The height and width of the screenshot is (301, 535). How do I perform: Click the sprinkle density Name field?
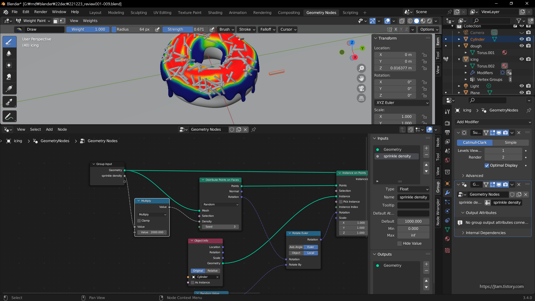[x=413, y=197]
